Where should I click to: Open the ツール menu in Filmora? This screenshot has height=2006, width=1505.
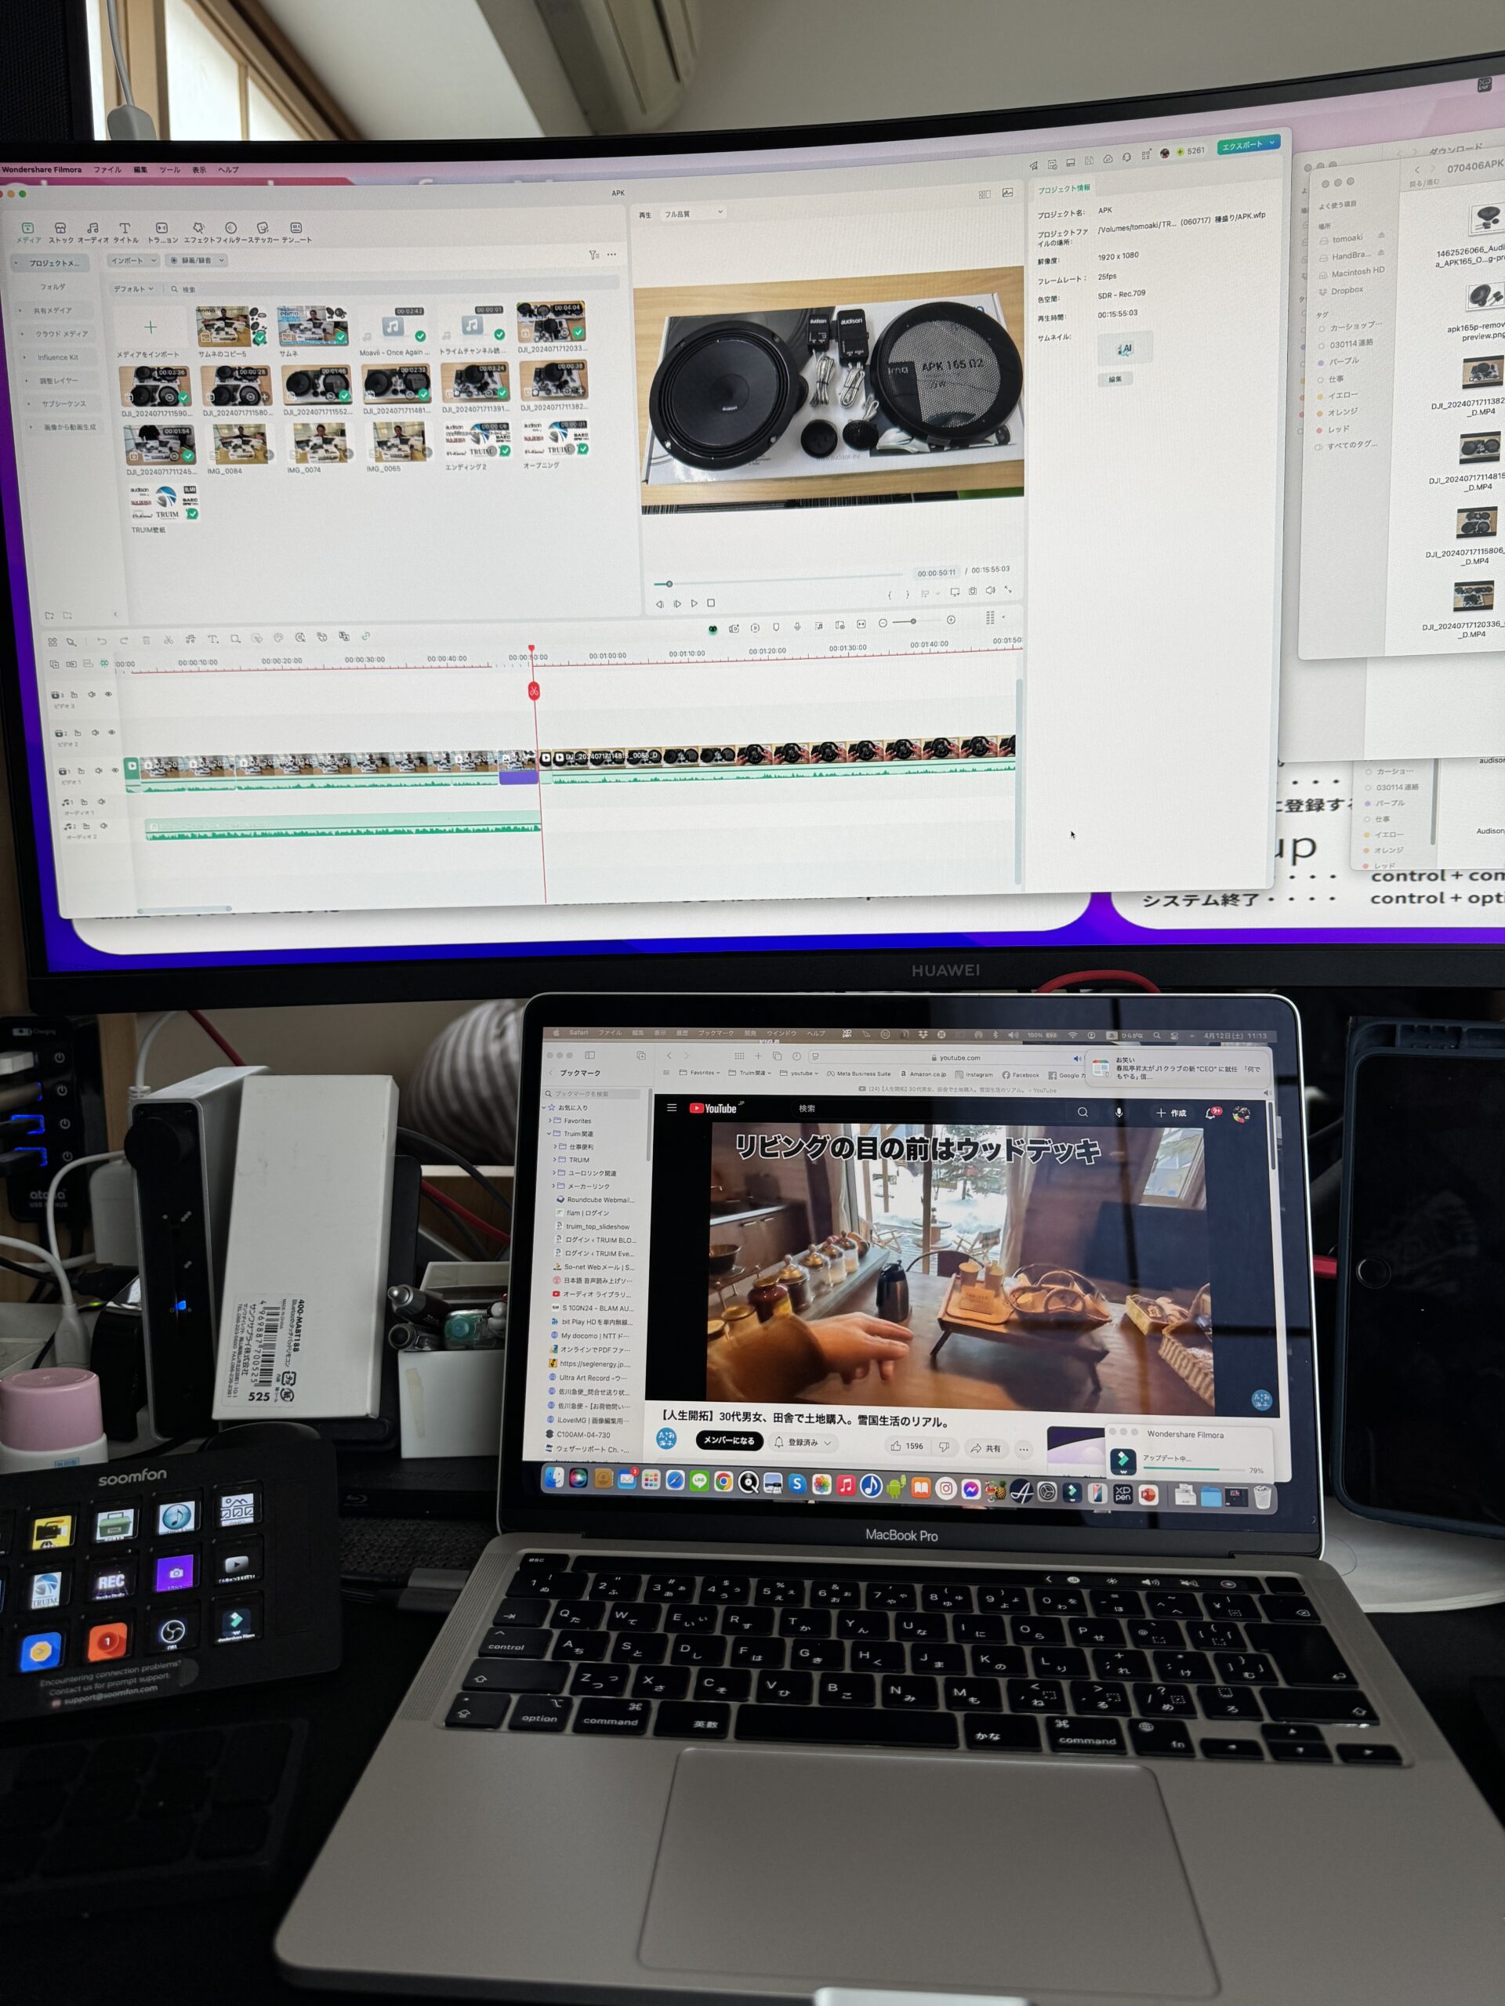169,169
